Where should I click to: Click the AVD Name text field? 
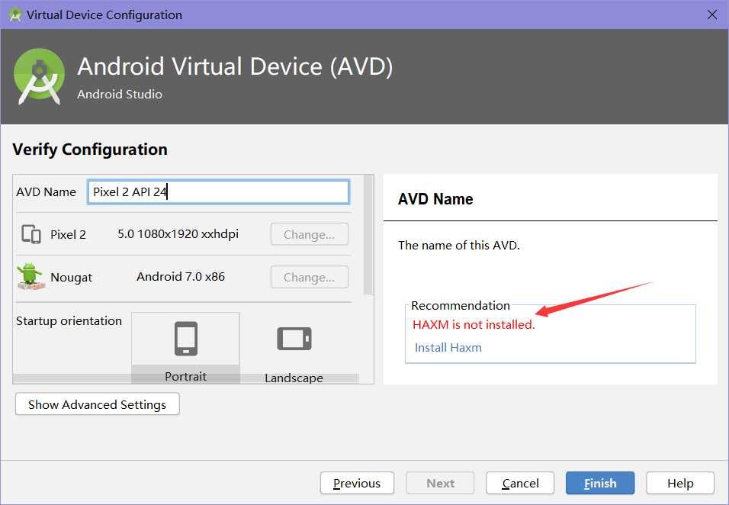click(x=218, y=191)
